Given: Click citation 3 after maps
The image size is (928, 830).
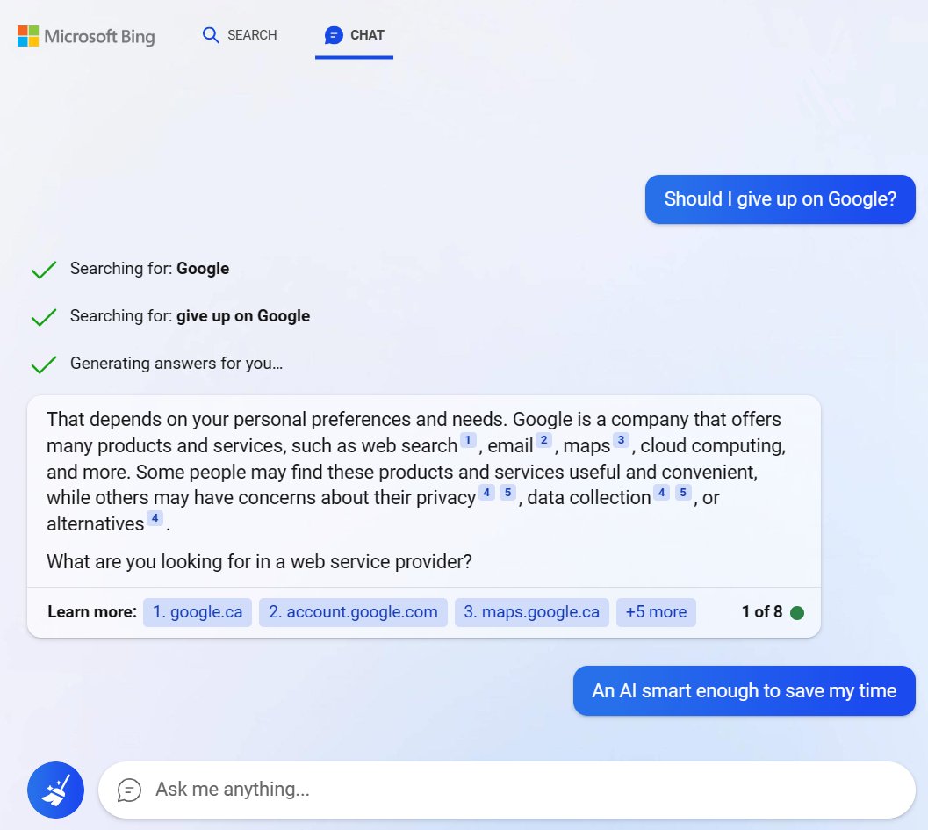Looking at the screenshot, I should [621, 440].
